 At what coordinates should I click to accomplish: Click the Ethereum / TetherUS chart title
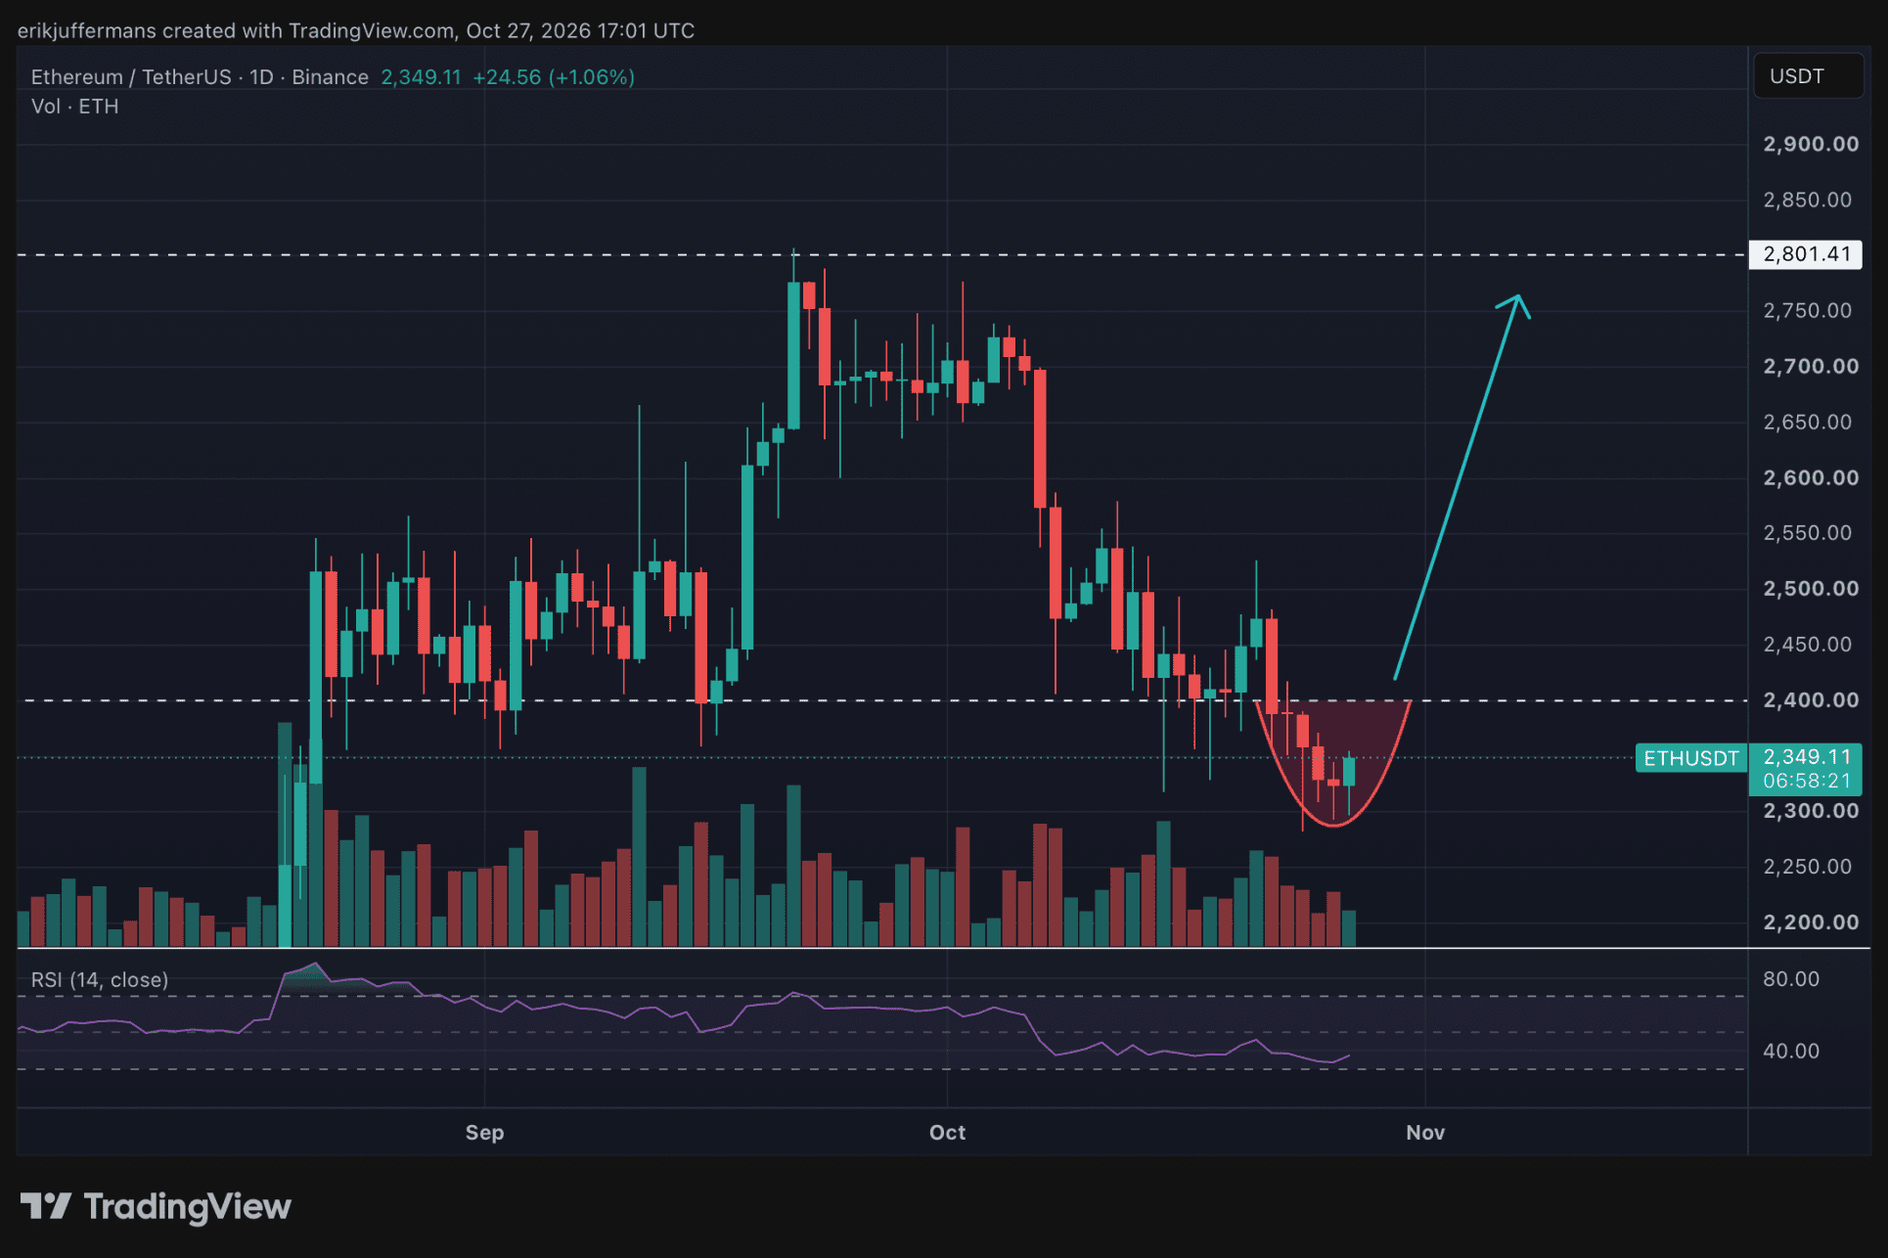click(x=200, y=76)
